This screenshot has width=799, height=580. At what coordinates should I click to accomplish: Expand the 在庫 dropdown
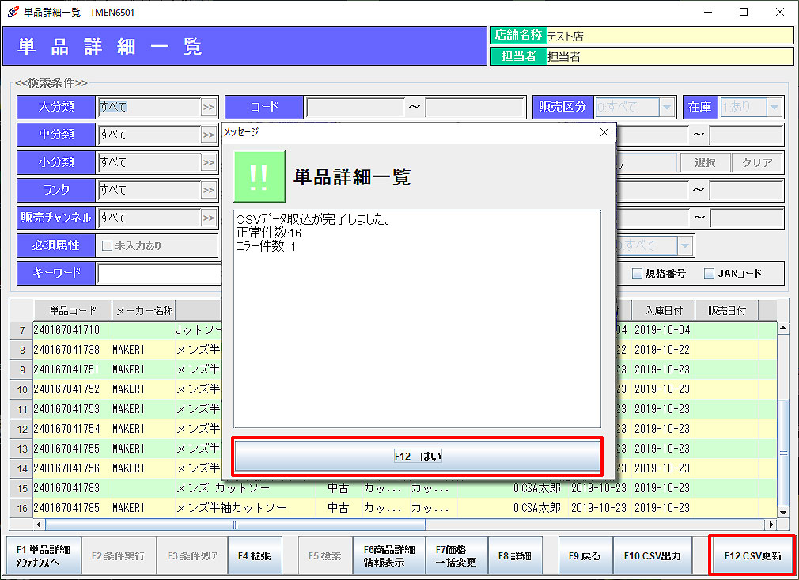(774, 108)
